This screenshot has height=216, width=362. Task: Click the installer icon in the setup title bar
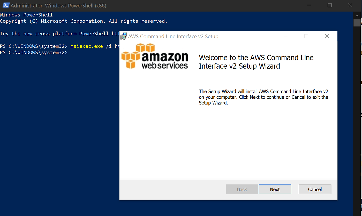coord(124,36)
